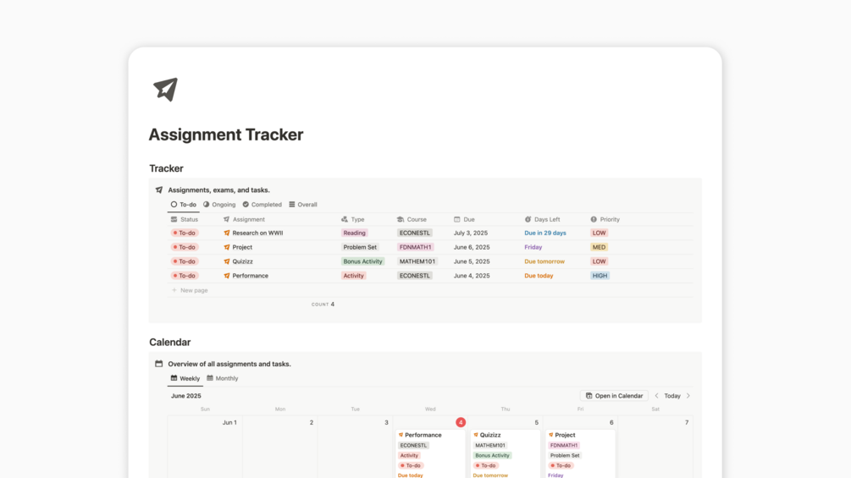This screenshot has height=478, width=851.
Task: Click the FDNMATH1 course tag in table
Action: click(415, 247)
